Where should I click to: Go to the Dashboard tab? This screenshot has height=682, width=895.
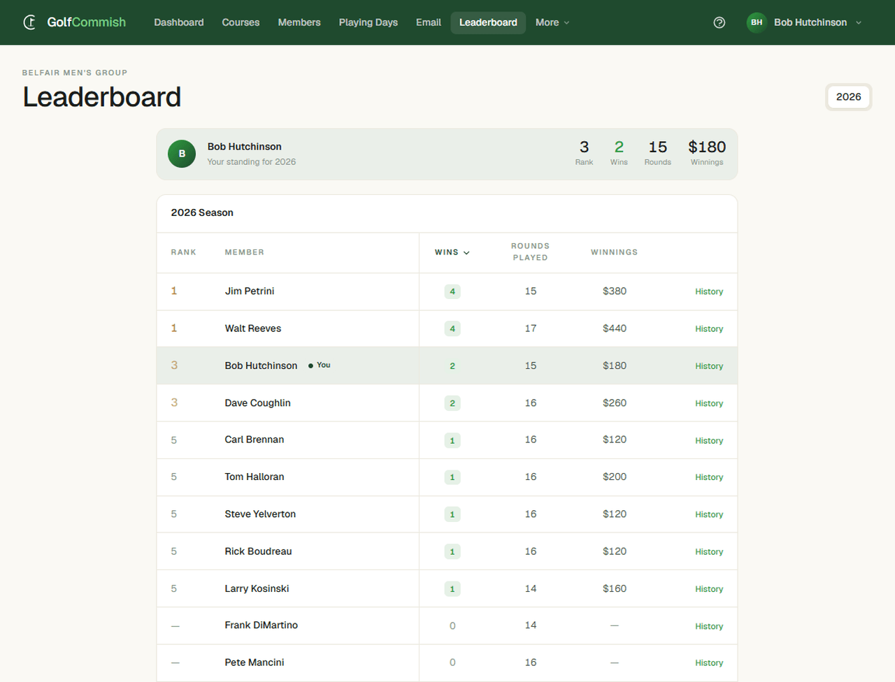(179, 22)
